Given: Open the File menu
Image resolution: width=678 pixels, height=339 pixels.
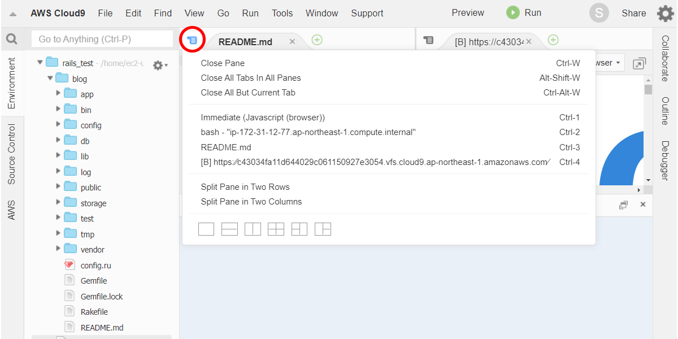Looking at the screenshot, I should click(105, 13).
